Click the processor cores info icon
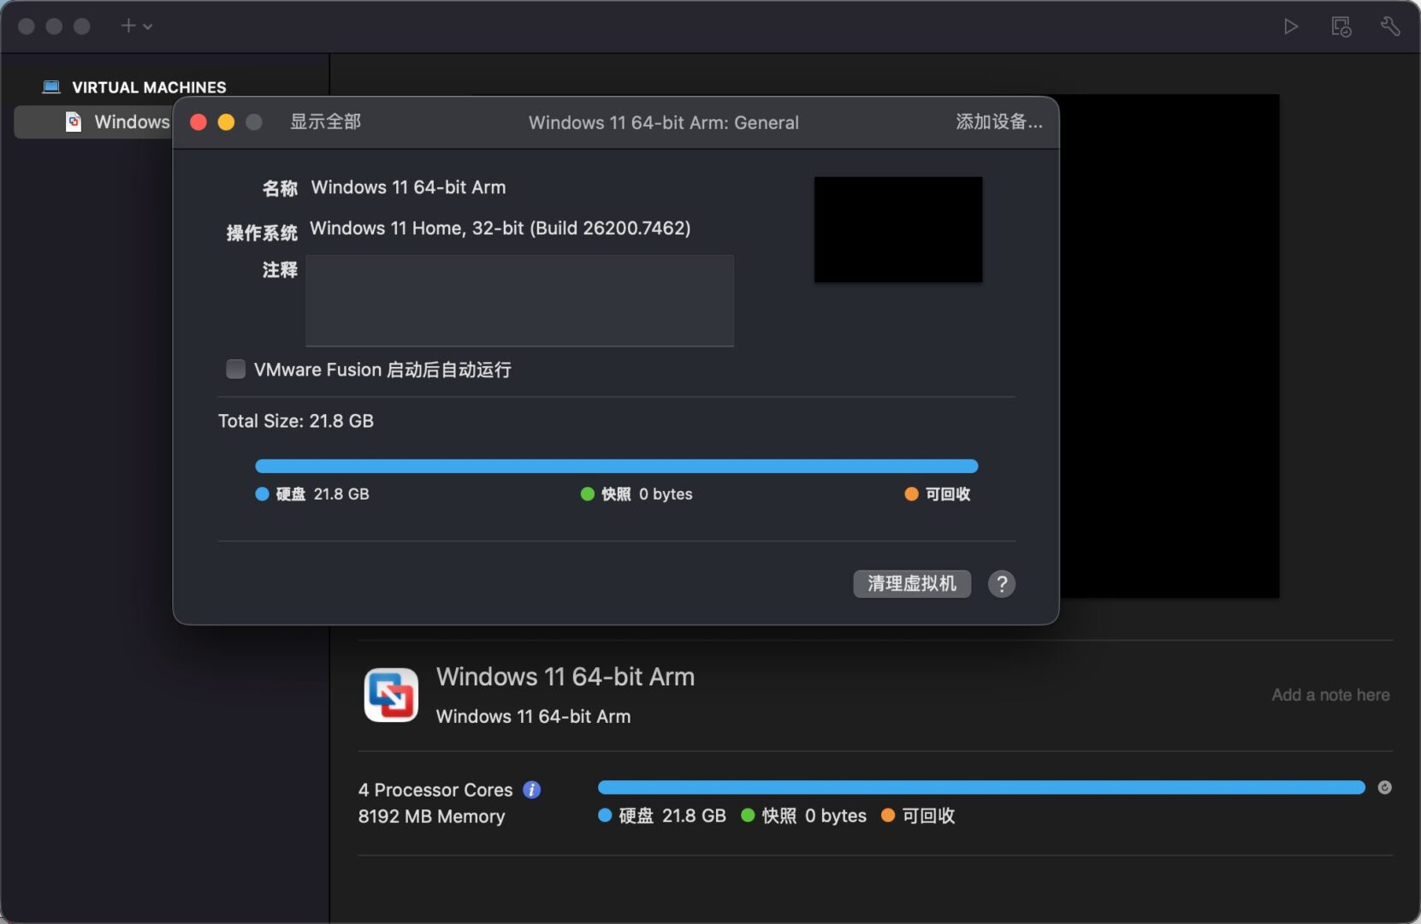 point(531,790)
